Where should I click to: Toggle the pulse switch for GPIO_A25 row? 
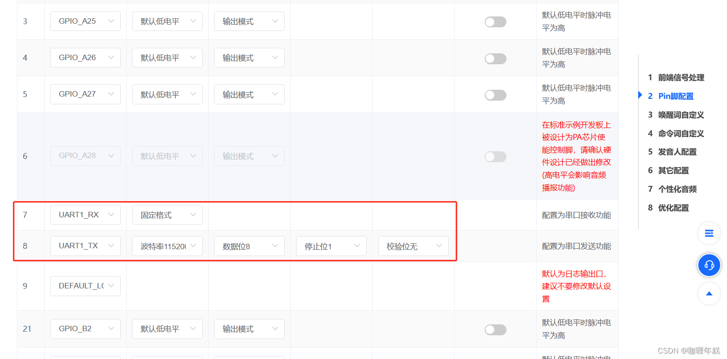[x=496, y=22]
